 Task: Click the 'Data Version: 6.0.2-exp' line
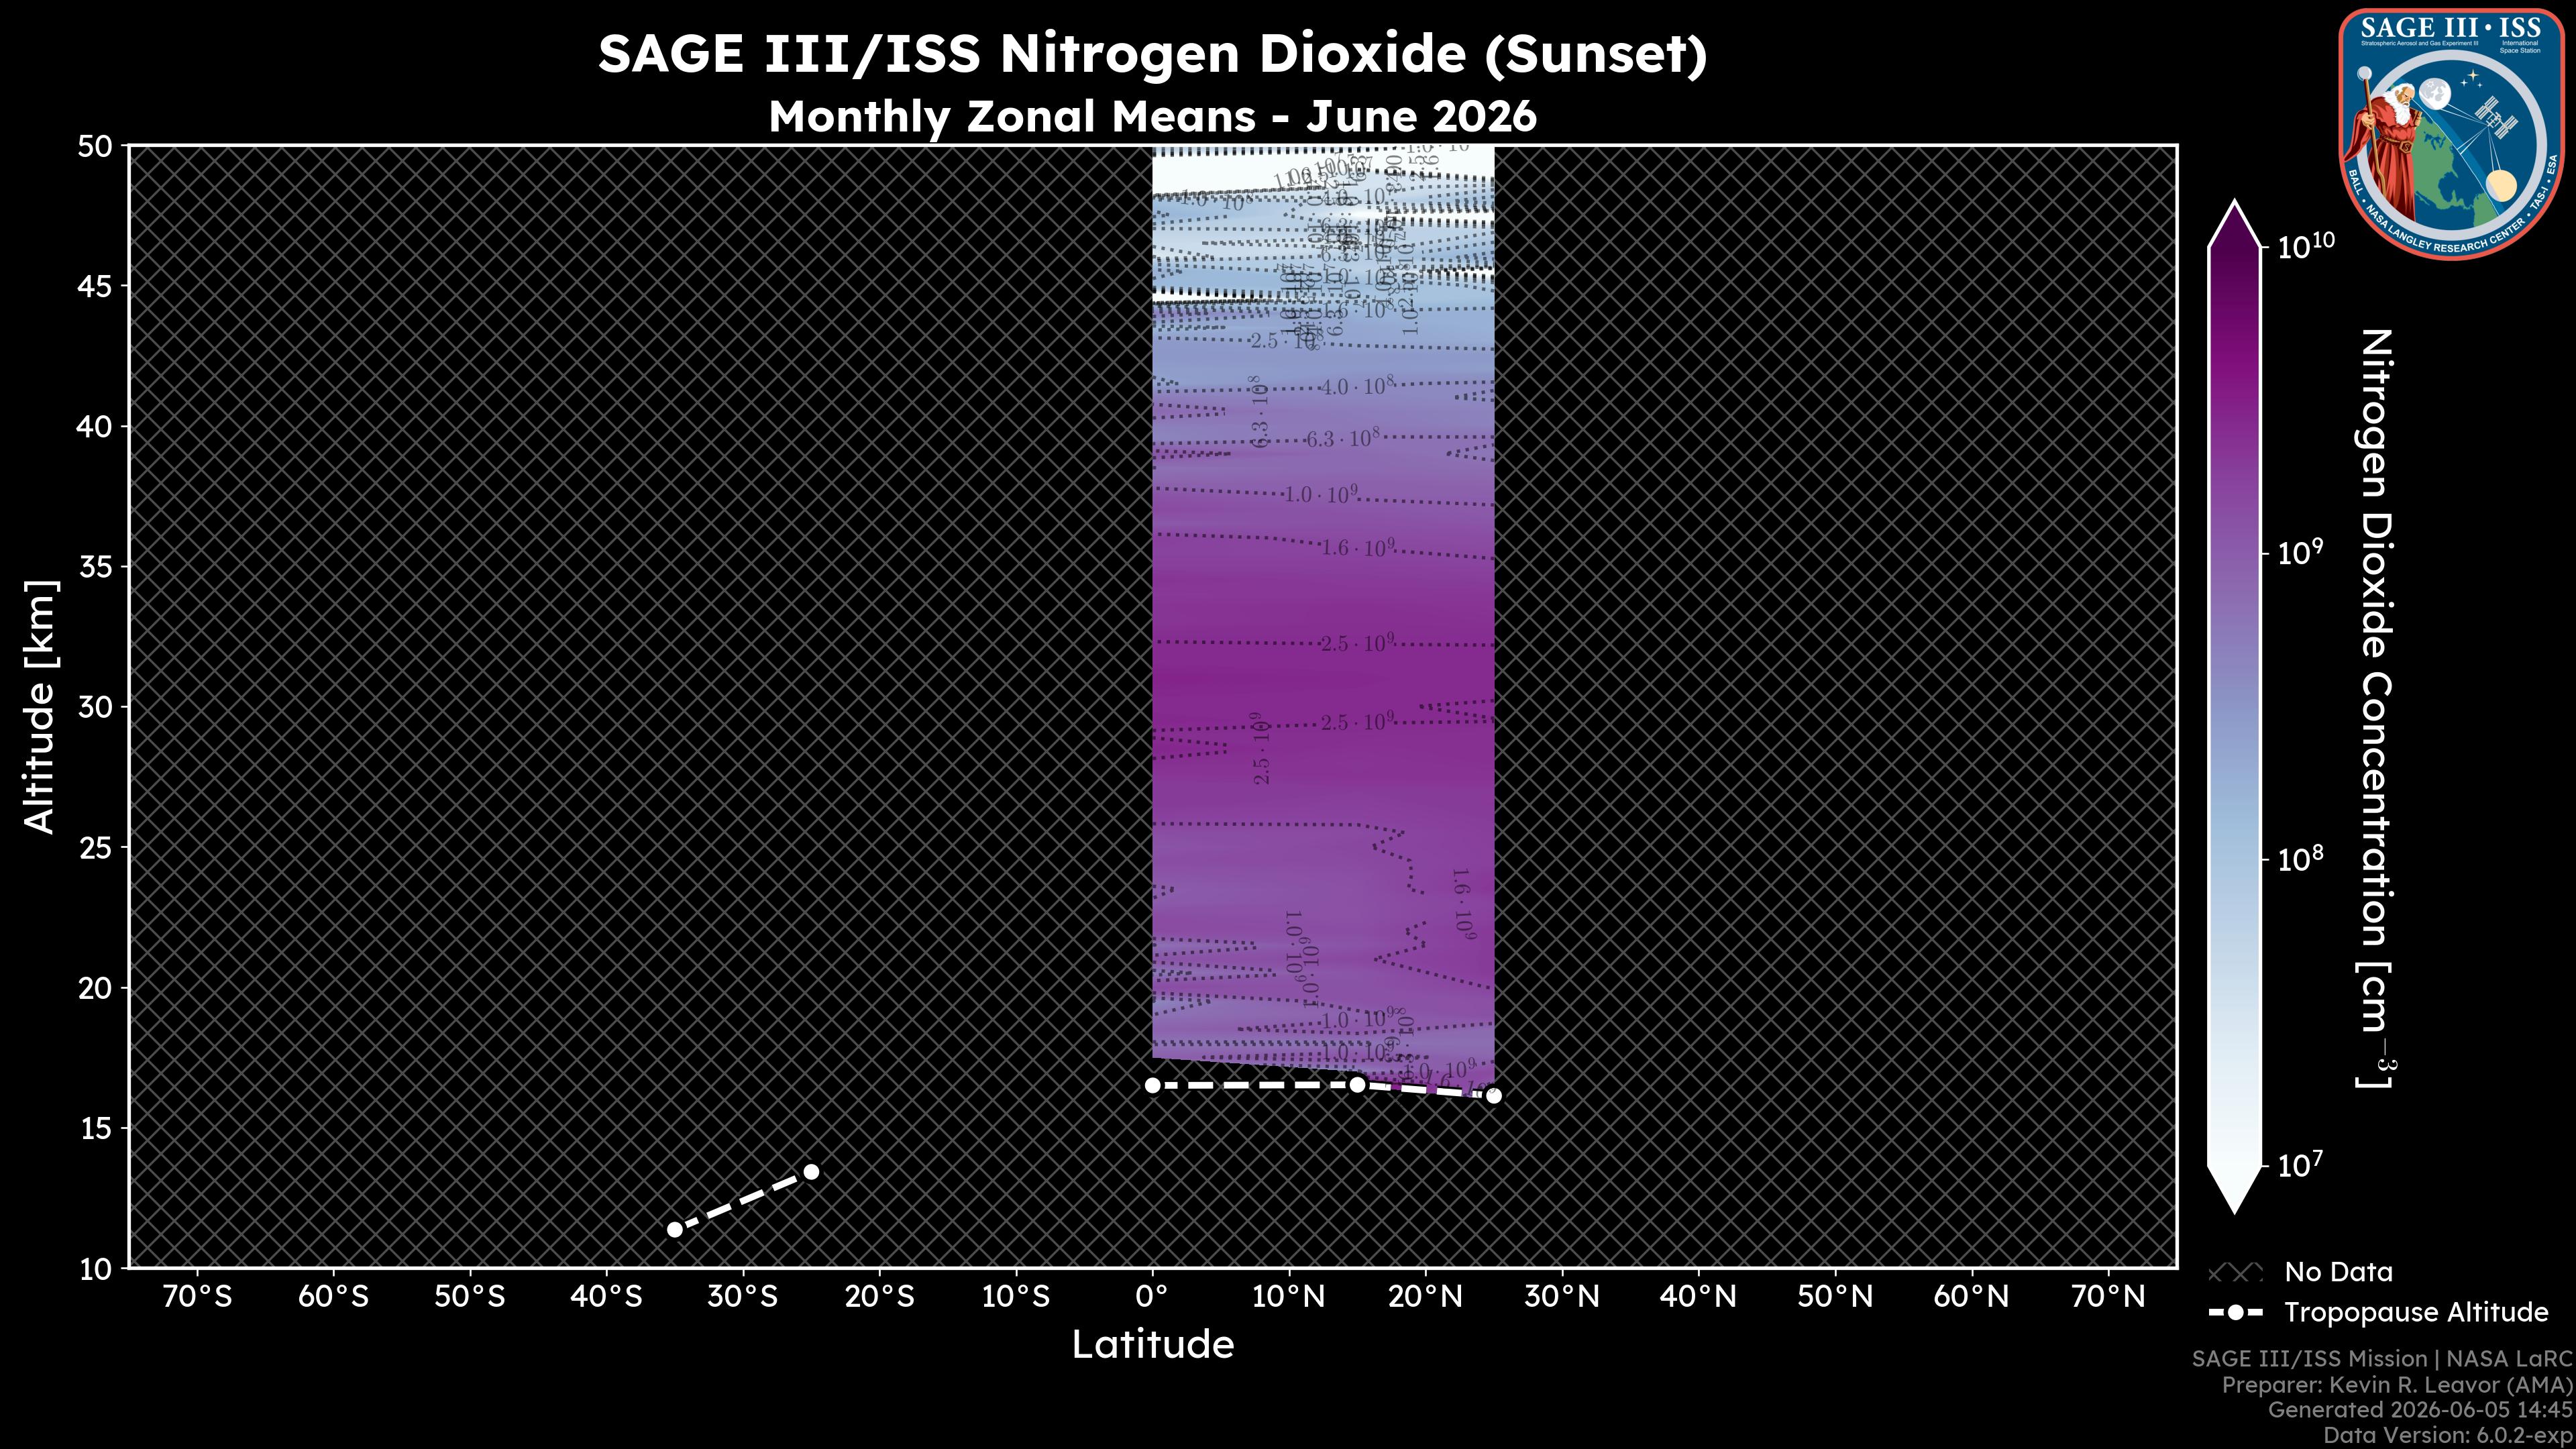2447,1436
